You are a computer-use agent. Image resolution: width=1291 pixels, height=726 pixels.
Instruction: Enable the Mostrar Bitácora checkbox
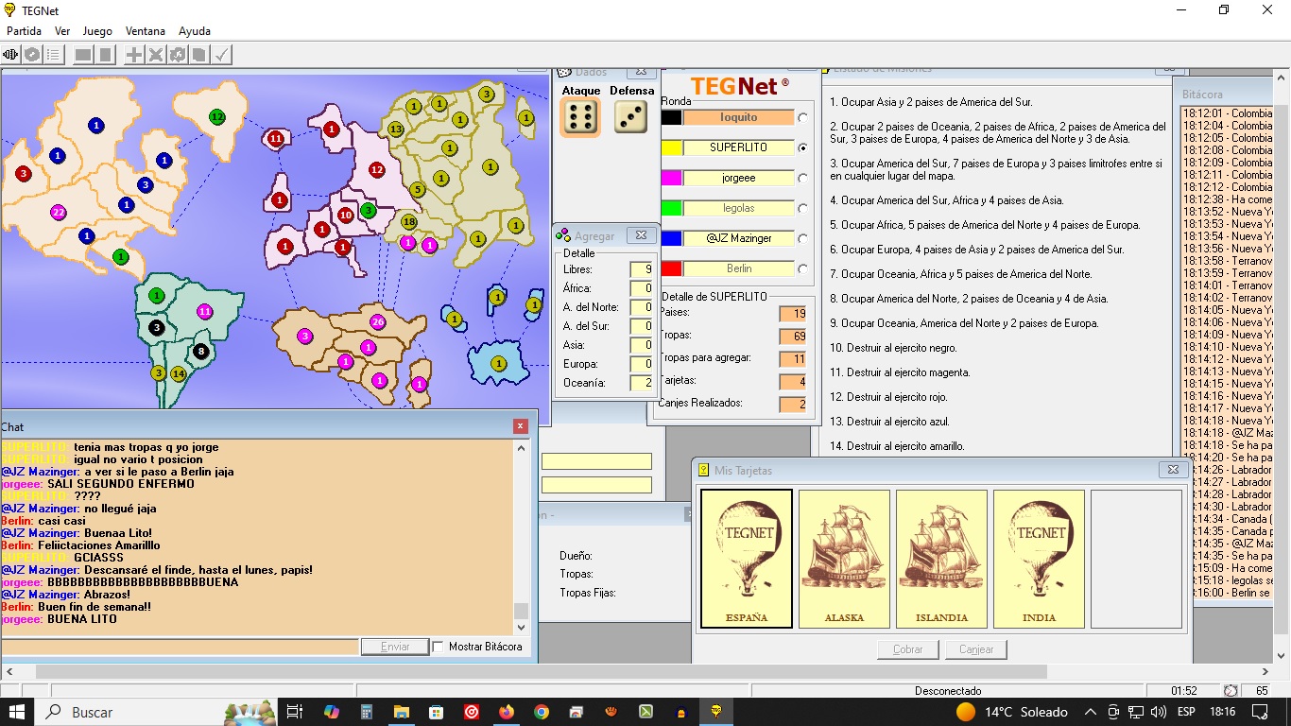point(439,647)
